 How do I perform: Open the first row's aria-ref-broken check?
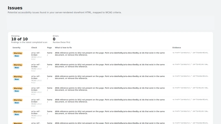tap(36, 54)
